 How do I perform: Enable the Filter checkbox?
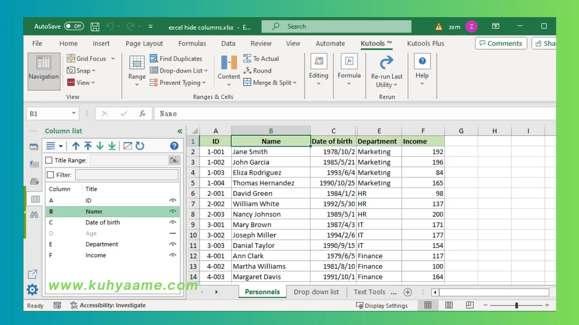(x=51, y=175)
